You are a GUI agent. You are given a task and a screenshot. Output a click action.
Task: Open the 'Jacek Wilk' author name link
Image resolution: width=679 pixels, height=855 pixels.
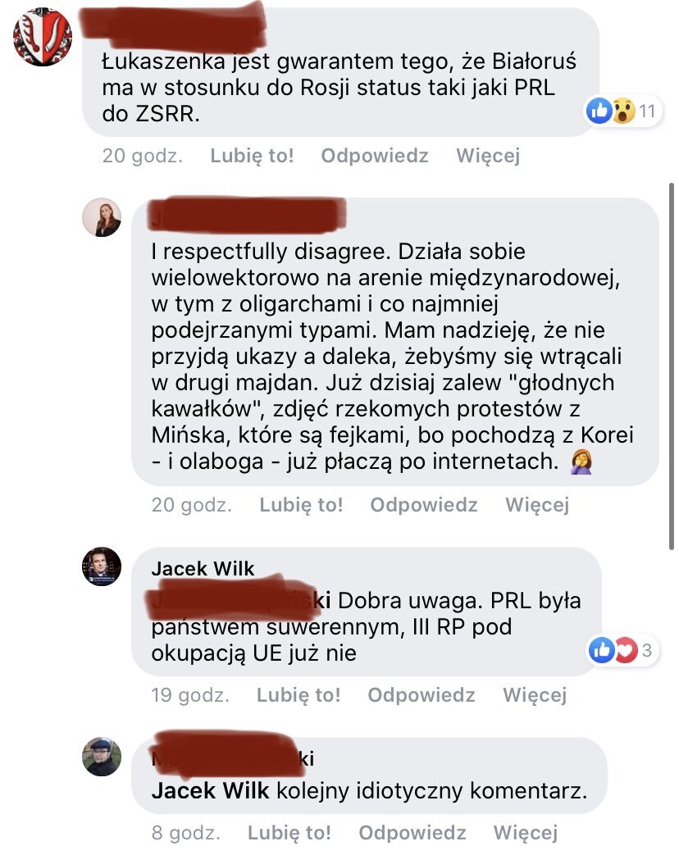pos(203,569)
